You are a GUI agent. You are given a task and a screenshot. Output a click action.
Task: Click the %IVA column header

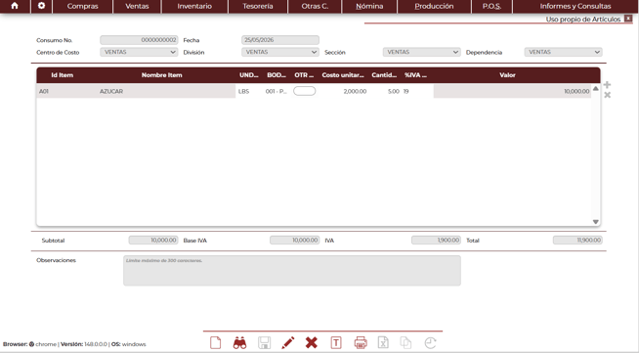coord(415,75)
